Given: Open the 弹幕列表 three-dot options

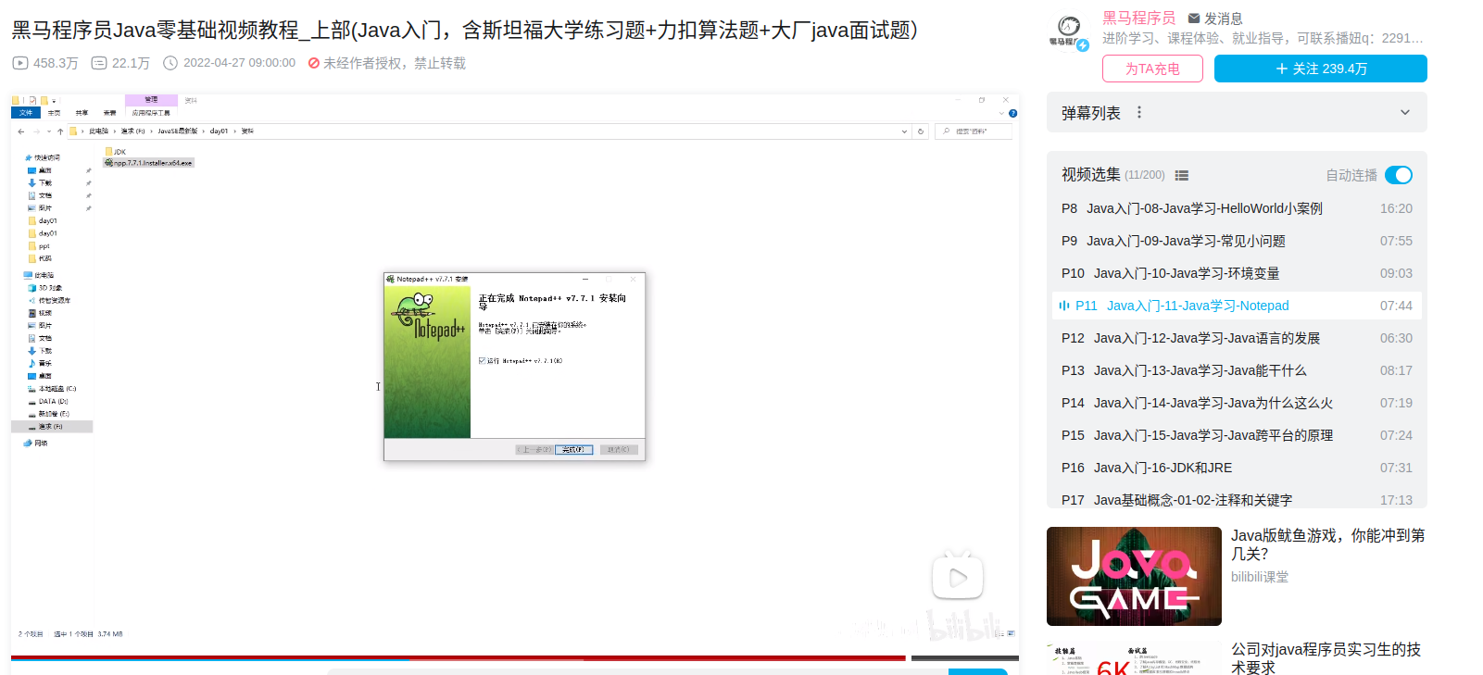Looking at the screenshot, I should tap(1139, 112).
